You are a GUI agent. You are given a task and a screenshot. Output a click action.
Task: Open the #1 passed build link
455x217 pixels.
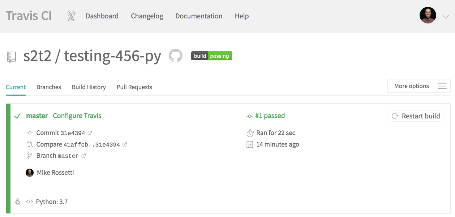[270, 116]
